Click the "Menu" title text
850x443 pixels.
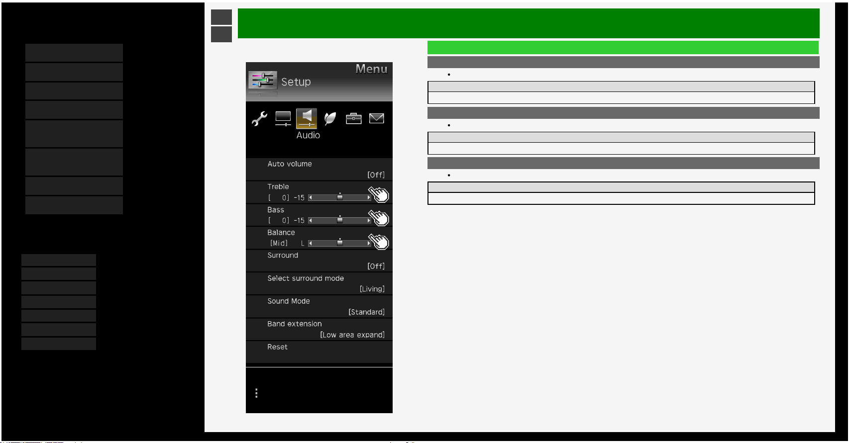pos(371,69)
